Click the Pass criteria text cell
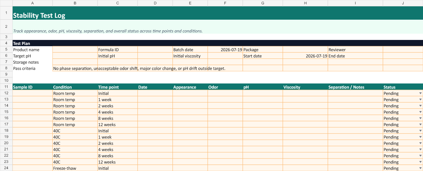This screenshot has height=171, width=423. click(x=139, y=68)
